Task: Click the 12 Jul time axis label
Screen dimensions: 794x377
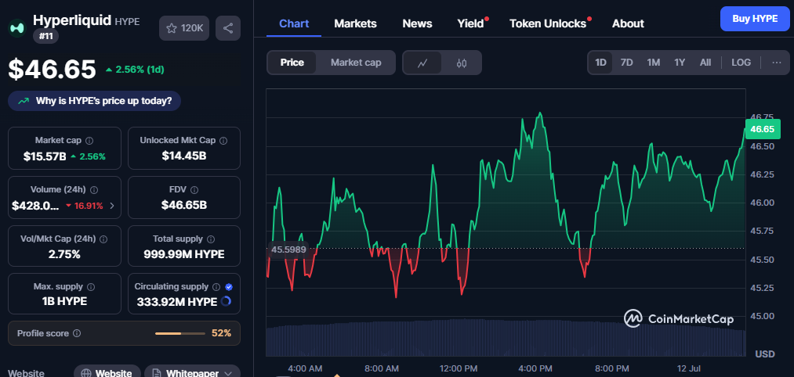Action: pyautogui.click(x=689, y=368)
